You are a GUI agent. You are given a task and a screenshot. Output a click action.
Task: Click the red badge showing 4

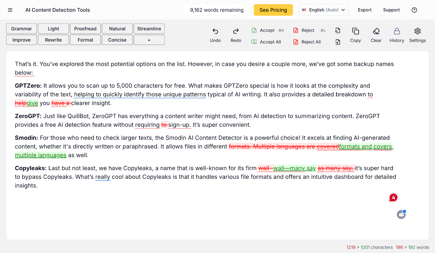point(393,198)
